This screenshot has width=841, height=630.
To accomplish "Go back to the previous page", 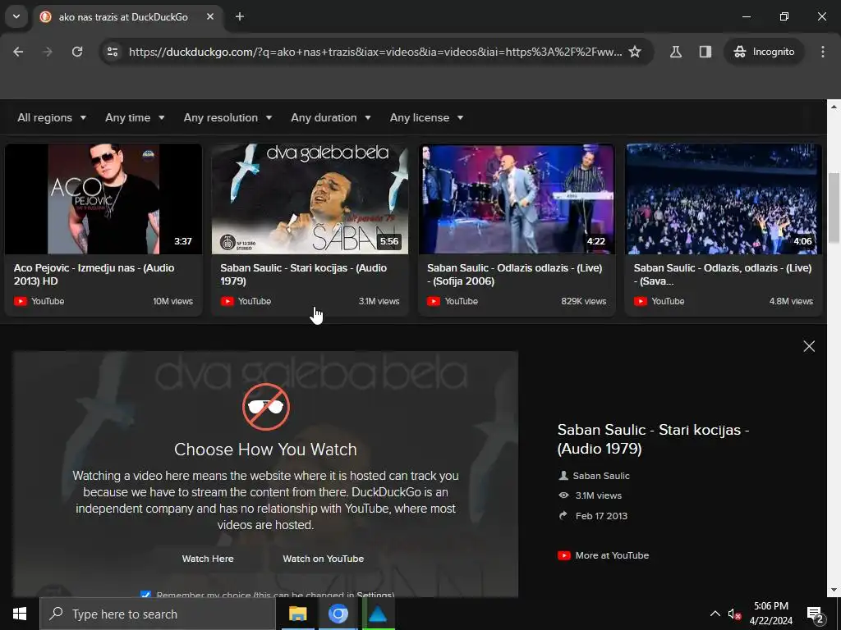I will click(18, 52).
